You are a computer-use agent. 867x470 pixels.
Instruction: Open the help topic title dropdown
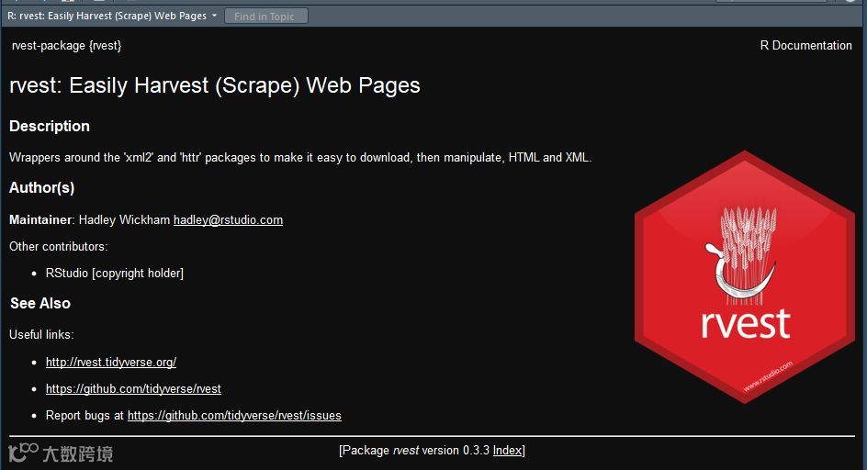pyautogui.click(x=112, y=16)
